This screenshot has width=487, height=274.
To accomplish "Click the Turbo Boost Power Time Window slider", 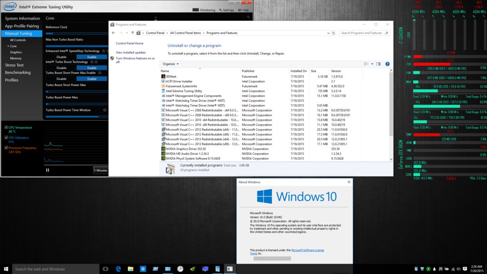I will 77,117.
